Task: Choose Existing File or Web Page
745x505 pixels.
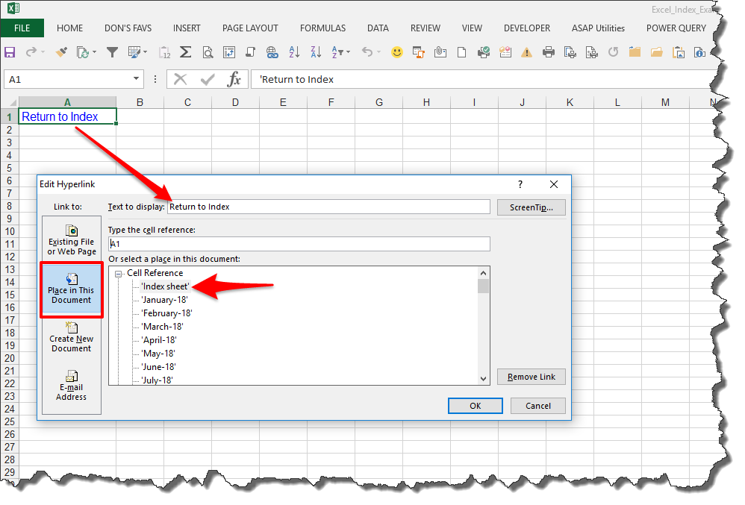Action: point(71,238)
